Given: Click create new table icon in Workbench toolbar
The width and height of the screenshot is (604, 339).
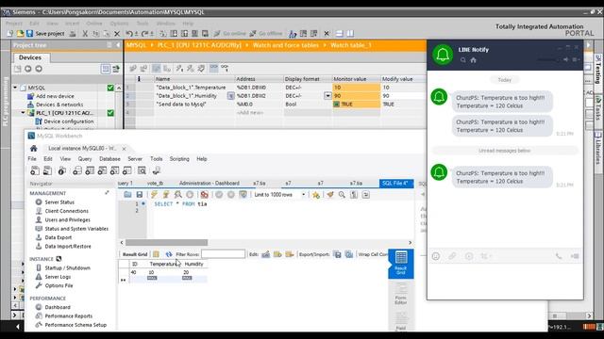Looking at the screenshot, I should (90, 170).
